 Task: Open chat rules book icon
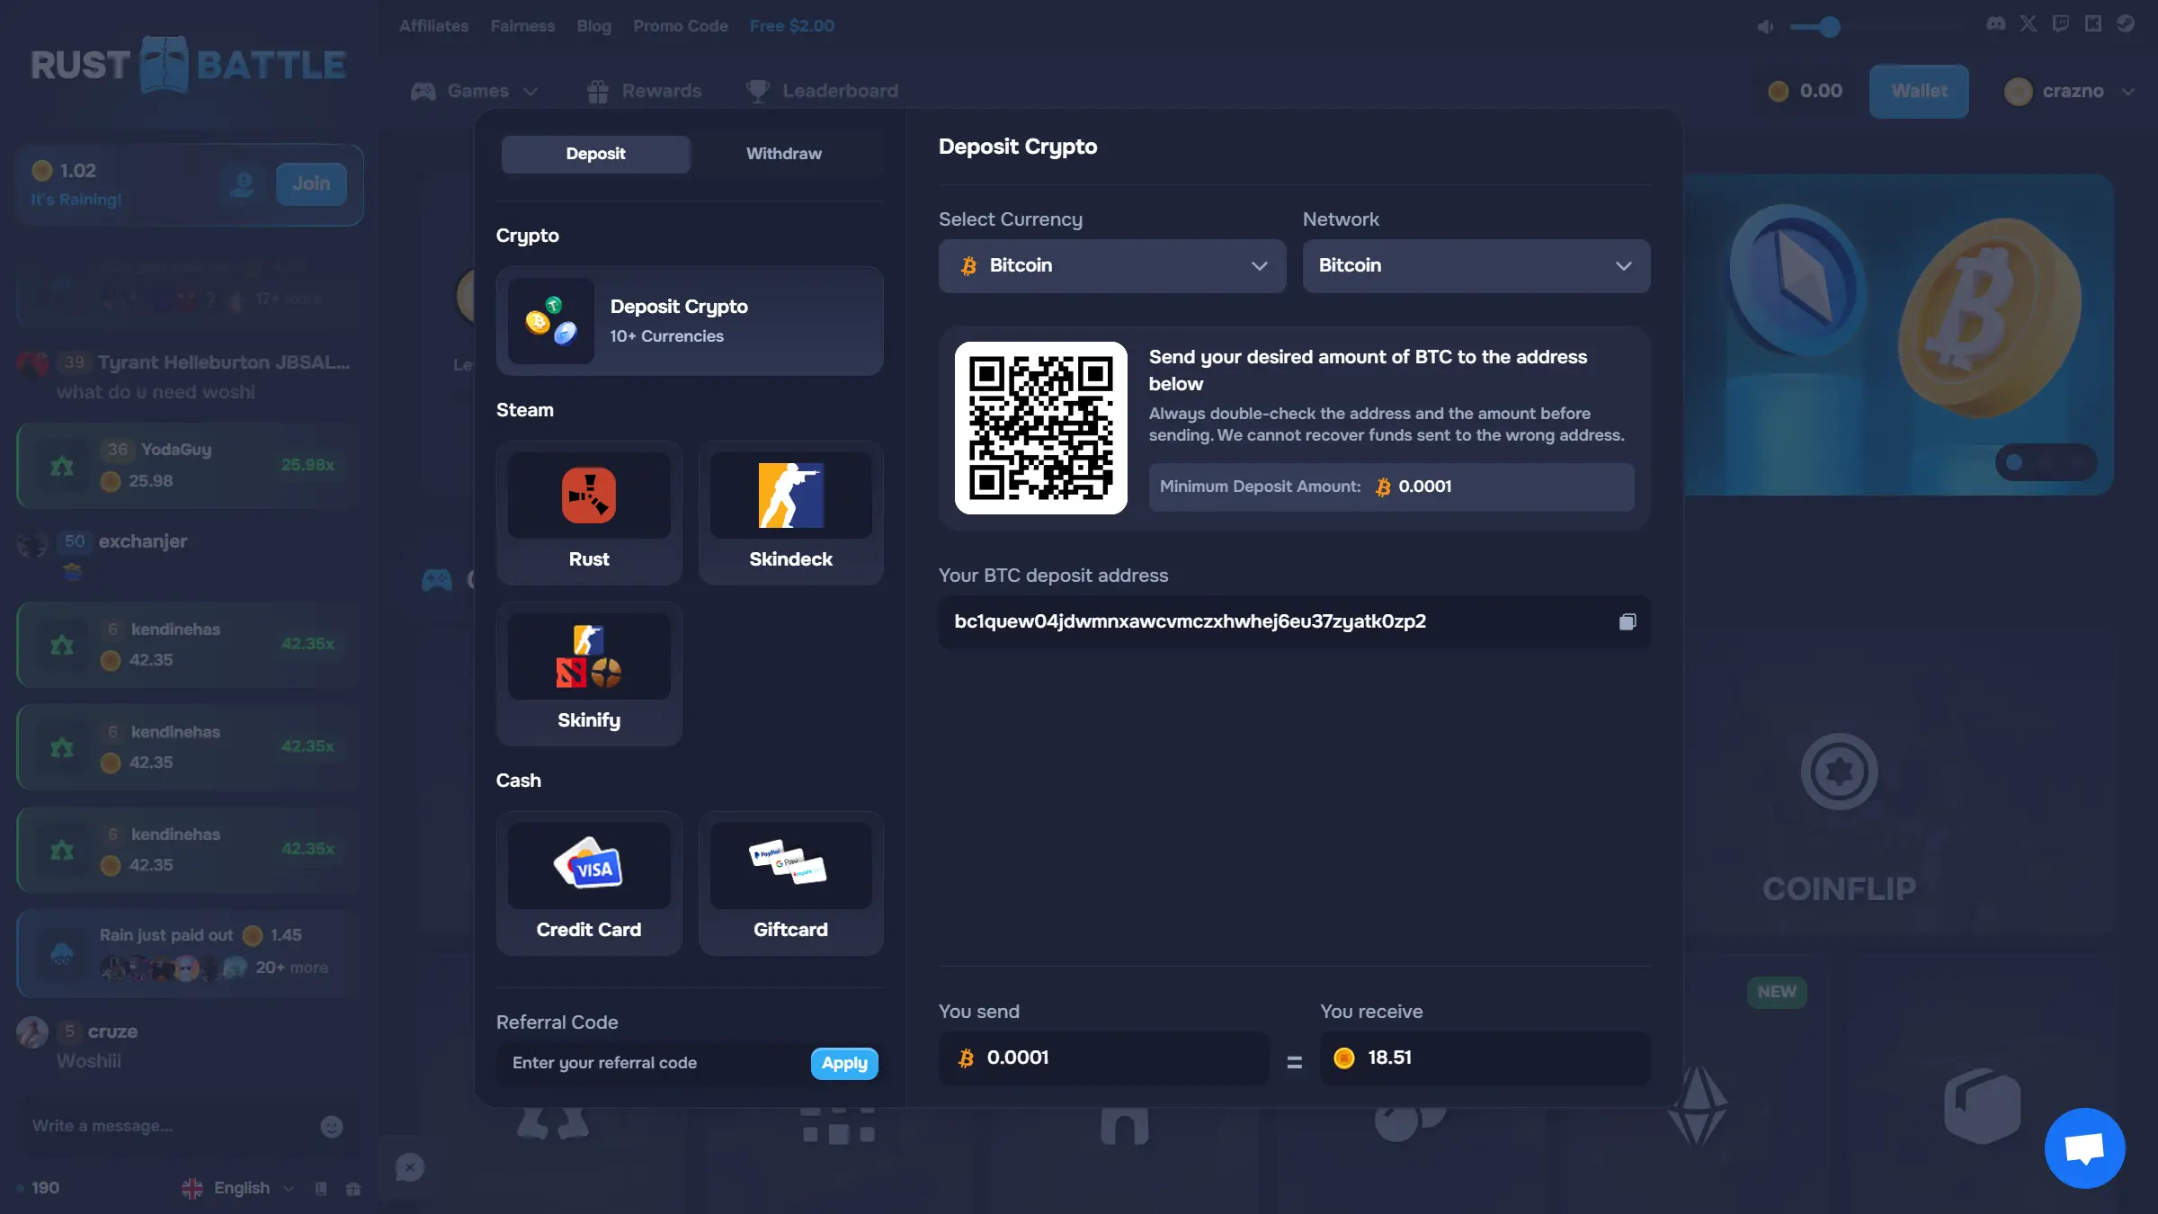[x=321, y=1189]
